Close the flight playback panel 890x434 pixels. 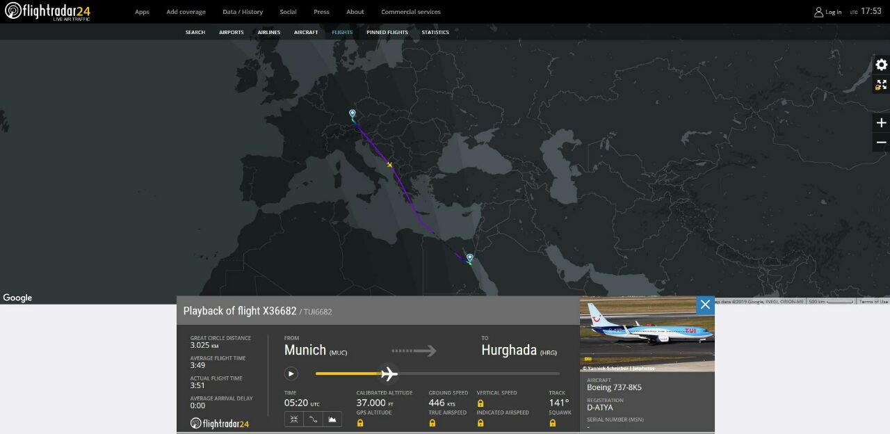coord(705,305)
